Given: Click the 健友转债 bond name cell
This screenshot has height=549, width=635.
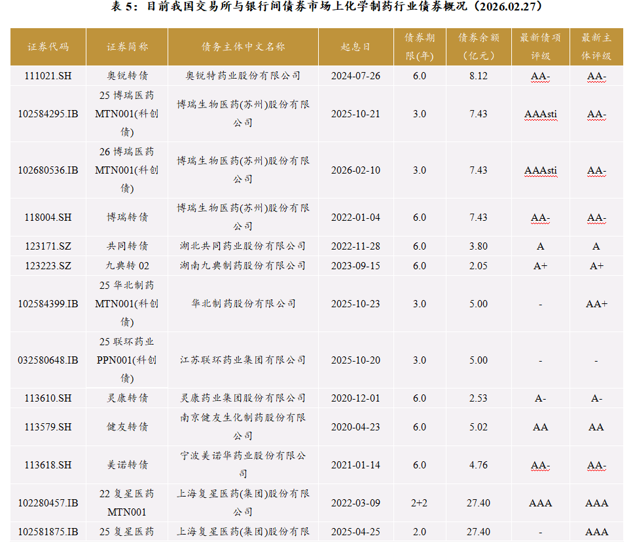Looking at the screenshot, I should tap(127, 427).
